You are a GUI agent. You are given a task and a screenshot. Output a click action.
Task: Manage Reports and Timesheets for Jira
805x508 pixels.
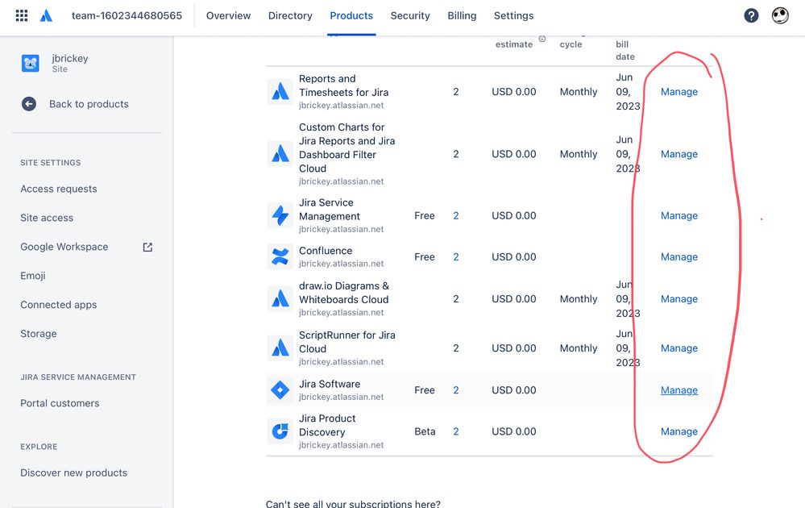click(x=678, y=92)
